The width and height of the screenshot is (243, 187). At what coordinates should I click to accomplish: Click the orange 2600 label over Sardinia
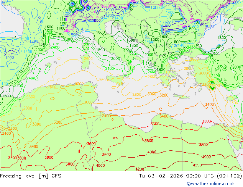(88, 59)
